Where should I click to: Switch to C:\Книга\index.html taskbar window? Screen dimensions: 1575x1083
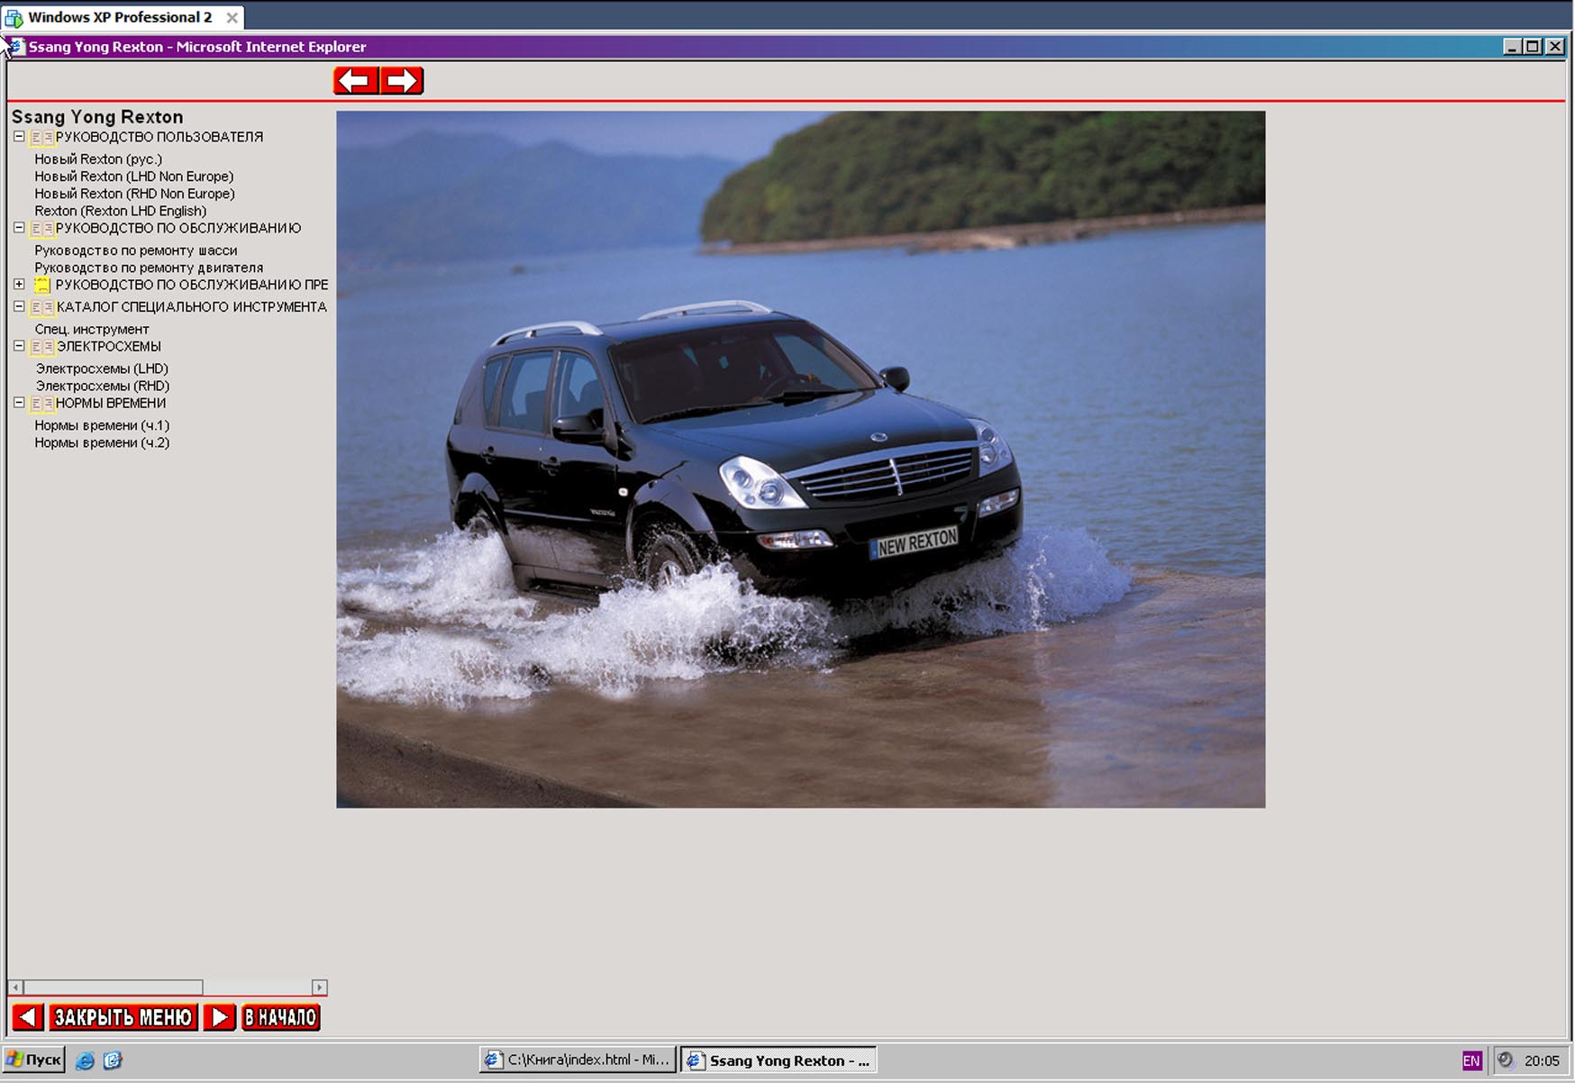(578, 1060)
